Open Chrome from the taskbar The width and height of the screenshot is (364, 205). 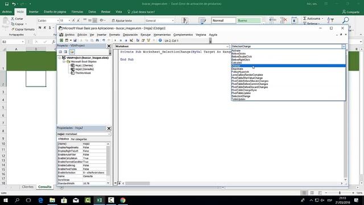123,200
